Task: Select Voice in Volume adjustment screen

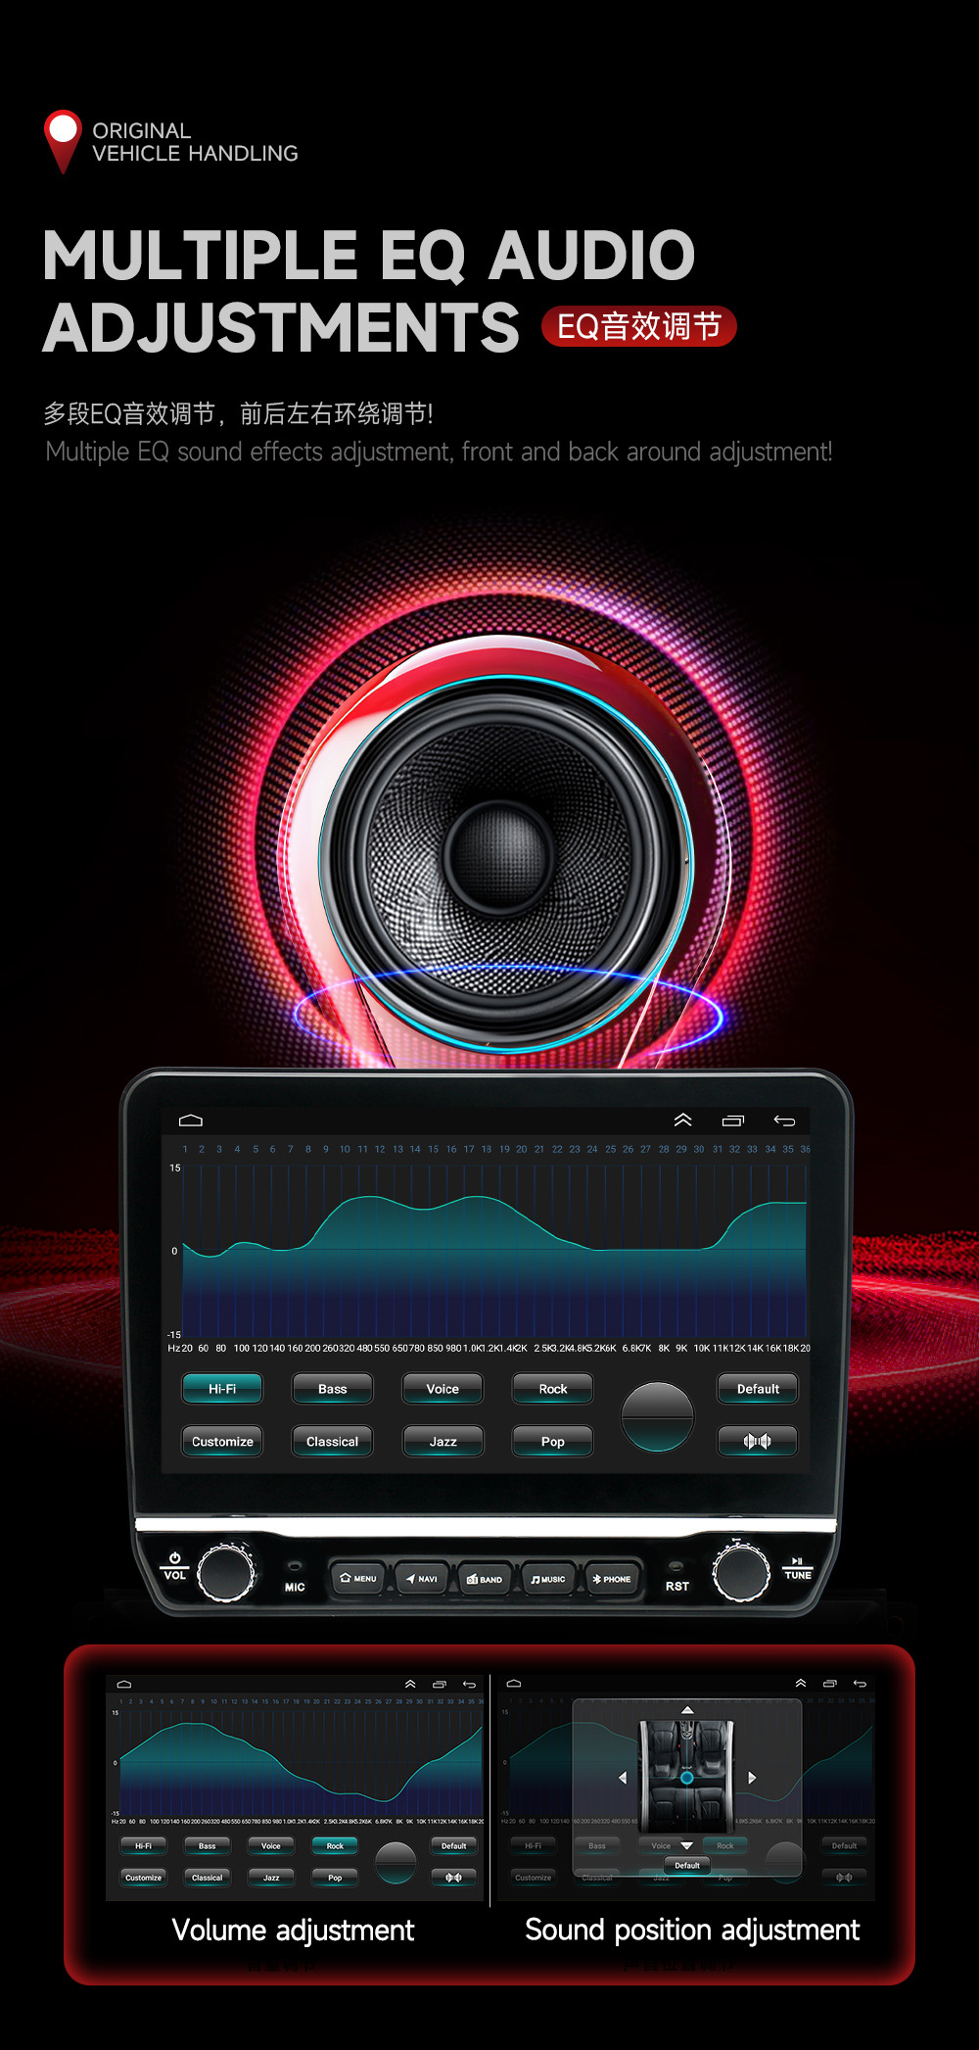Action: tap(271, 1846)
